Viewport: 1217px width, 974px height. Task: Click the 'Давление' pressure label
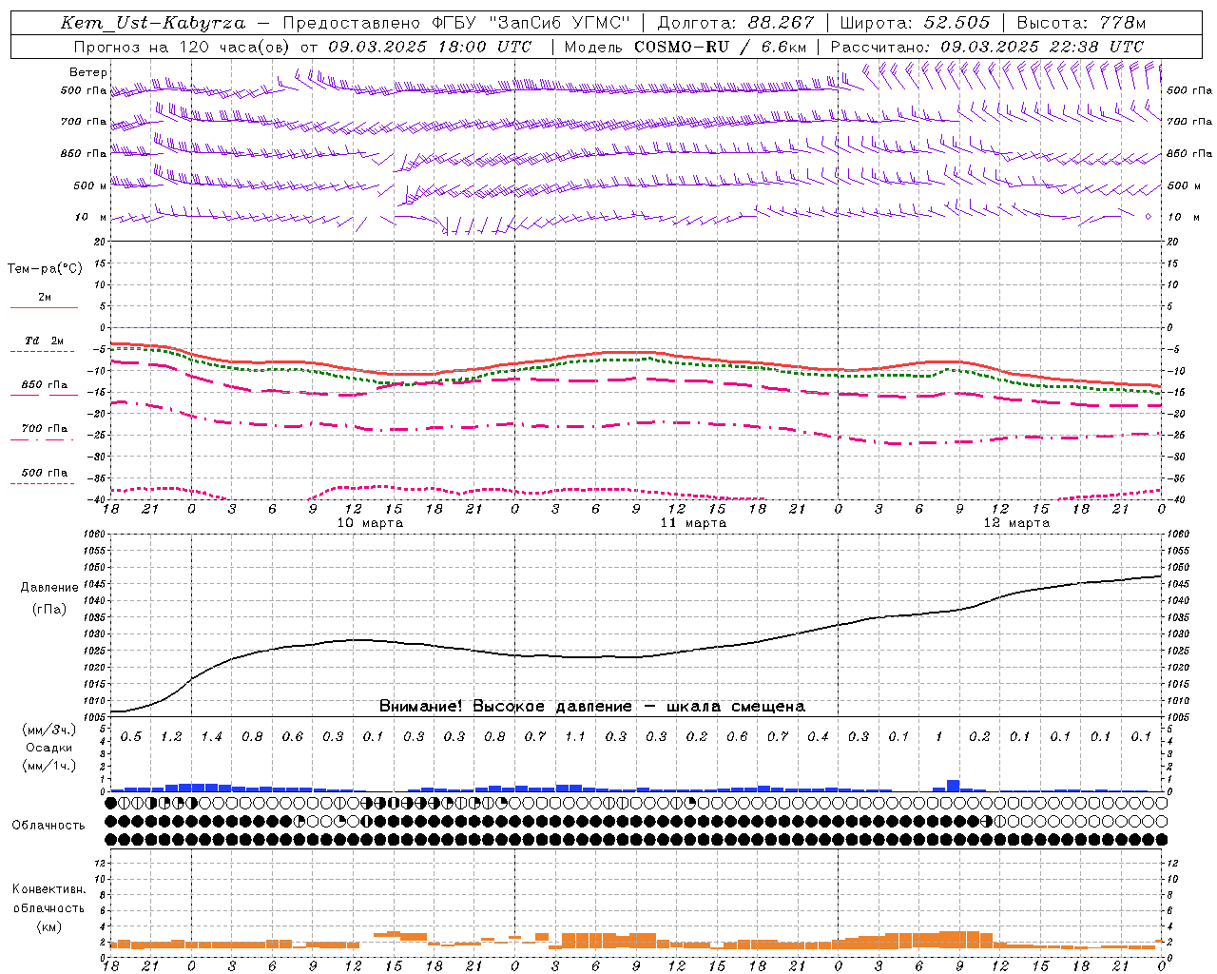[49, 588]
